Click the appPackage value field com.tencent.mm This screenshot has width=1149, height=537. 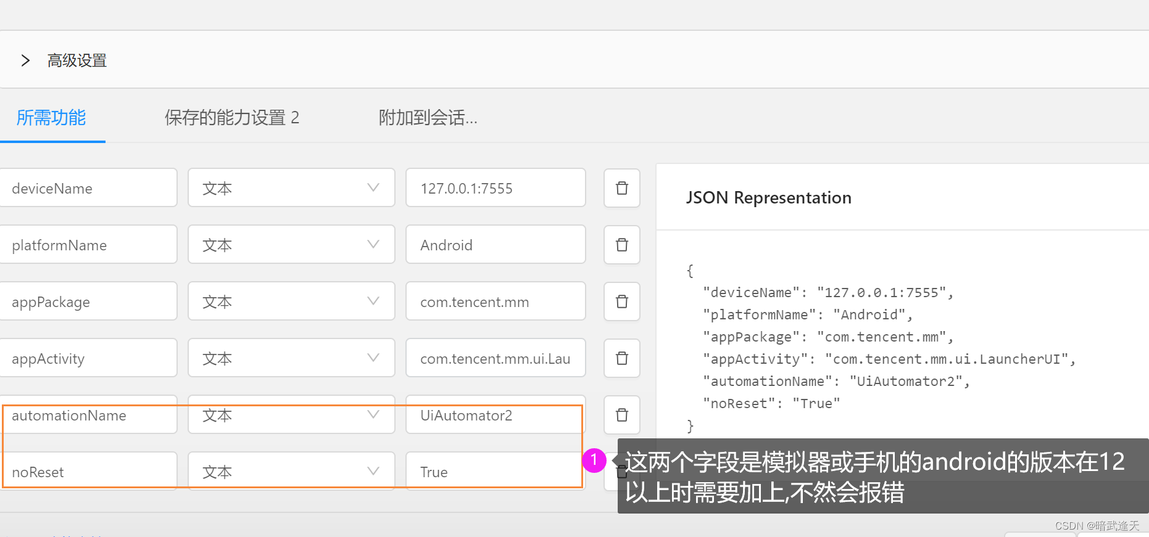(496, 301)
